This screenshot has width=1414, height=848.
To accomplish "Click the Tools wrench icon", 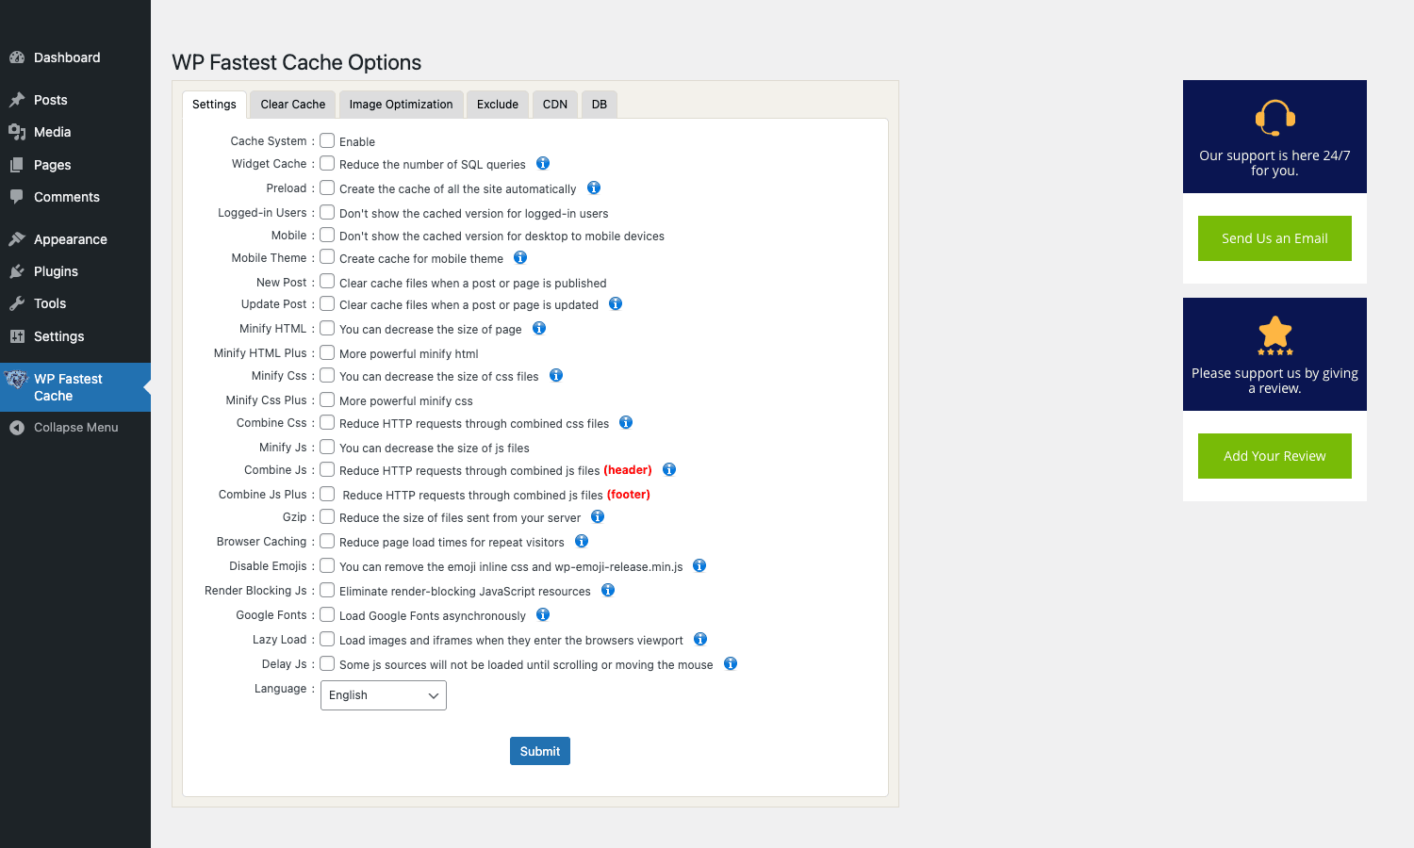I will (17, 303).
